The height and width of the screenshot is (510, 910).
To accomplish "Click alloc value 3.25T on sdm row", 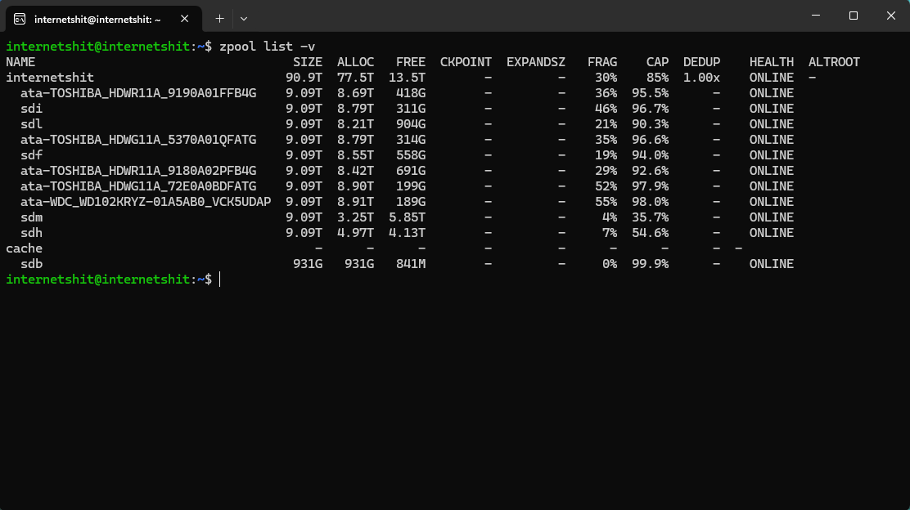I will pyautogui.click(x=356, y=217).
